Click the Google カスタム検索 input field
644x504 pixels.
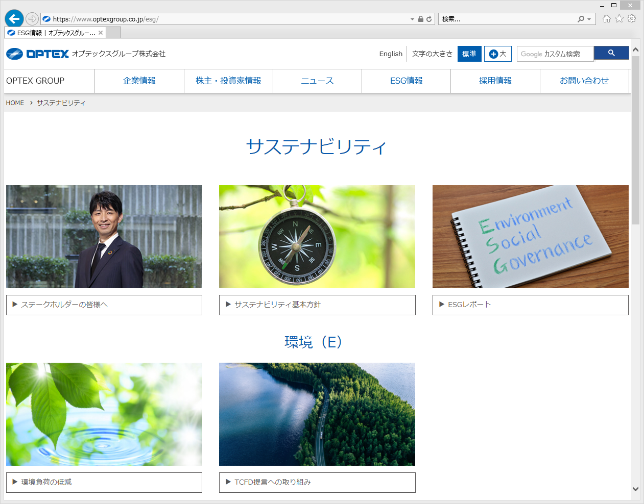pyautogui.click(x=555, y=54)
